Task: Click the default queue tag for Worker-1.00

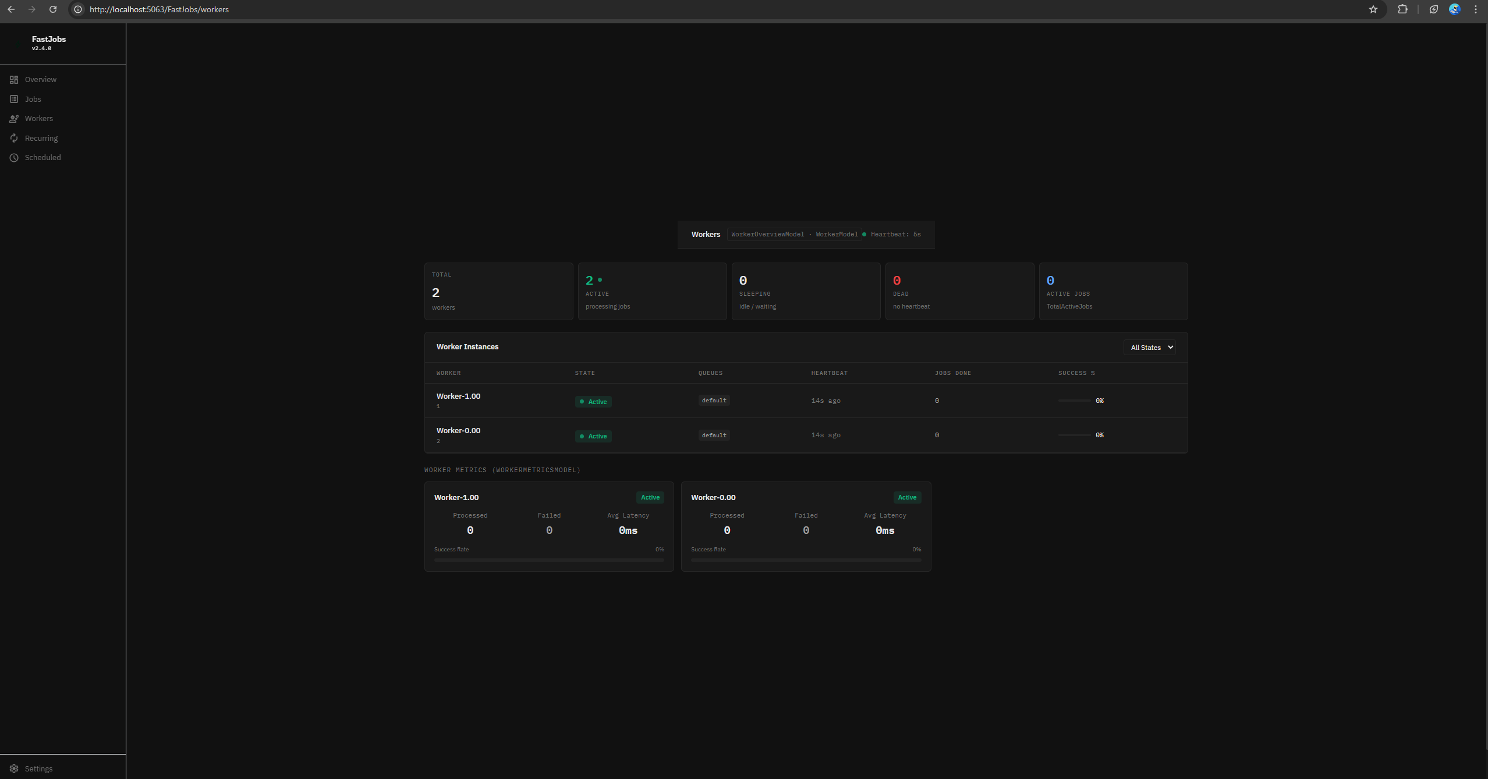Action: pos(714,401)
